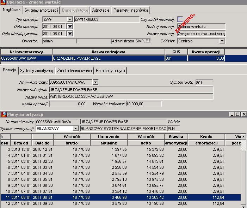Switch to the Adnotacje tab
The image size is (247, 208).
pyautogui.click(x=101, y=10)
